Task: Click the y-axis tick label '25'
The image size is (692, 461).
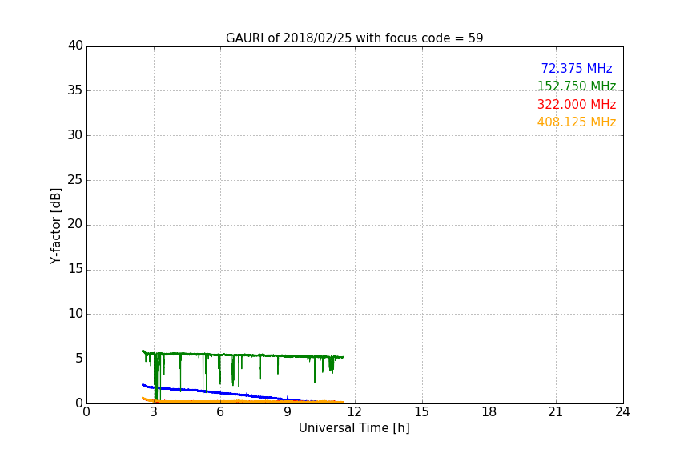Action: click(75, 180)
